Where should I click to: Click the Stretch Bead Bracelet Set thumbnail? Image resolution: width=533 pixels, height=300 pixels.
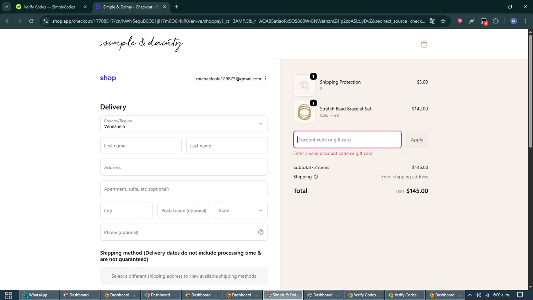304,112
